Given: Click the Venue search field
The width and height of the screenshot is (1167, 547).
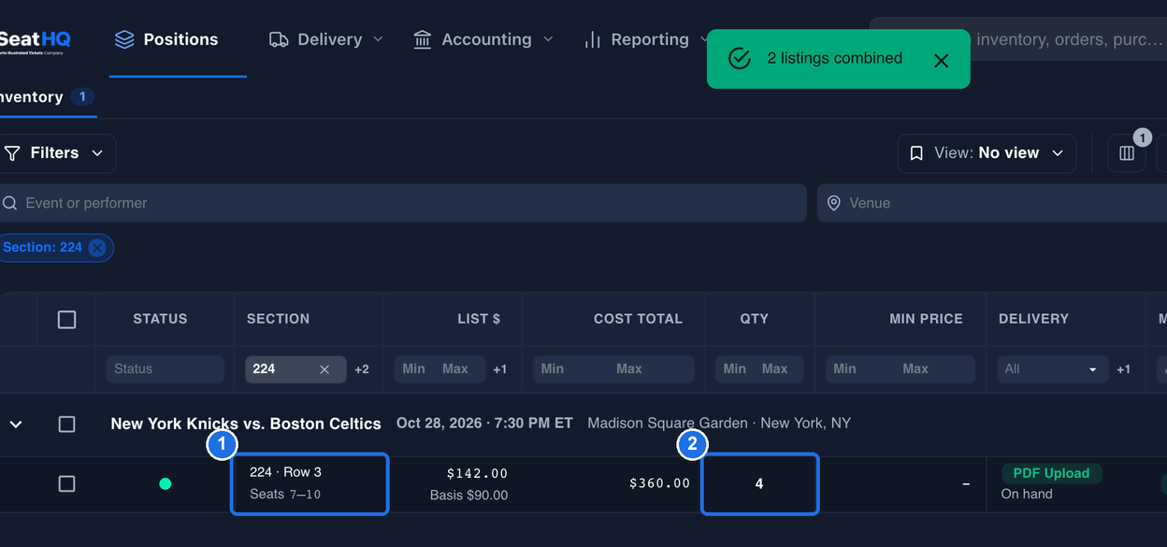Looking at the screenshot, I should point(992,203).
